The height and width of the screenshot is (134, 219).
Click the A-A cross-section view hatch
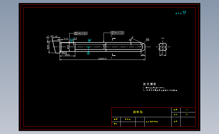pos(163,47)
